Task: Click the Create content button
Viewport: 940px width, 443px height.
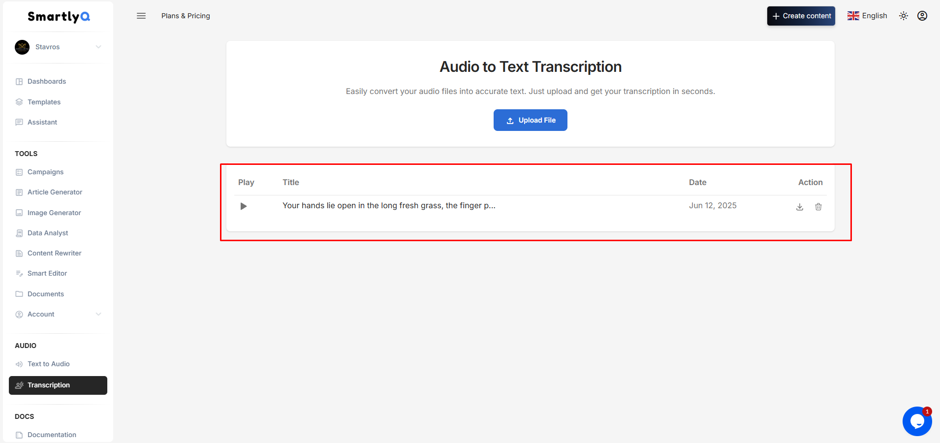Action: pyautogui.click(x=801, y=16)
